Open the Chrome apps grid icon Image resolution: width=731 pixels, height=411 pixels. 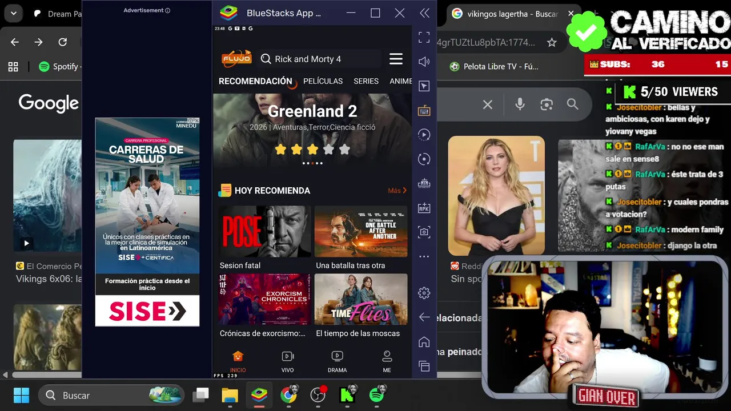pos(13,67)
